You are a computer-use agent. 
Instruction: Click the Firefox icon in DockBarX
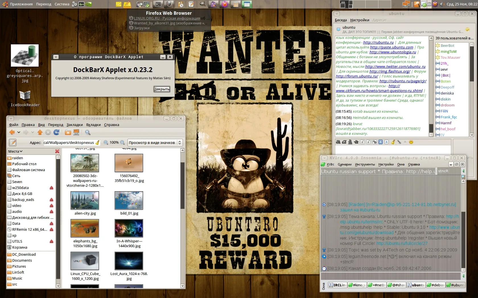[169, 4]
